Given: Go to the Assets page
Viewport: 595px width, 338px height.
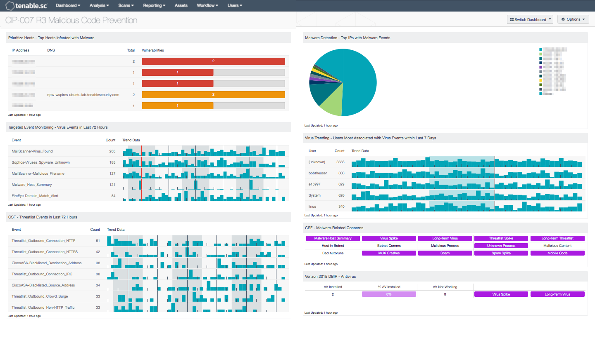Looking at the screenshot, I should [181, 6].
